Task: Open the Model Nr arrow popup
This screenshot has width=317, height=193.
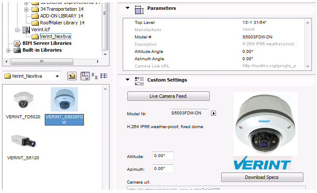Action: pos(213,113)
